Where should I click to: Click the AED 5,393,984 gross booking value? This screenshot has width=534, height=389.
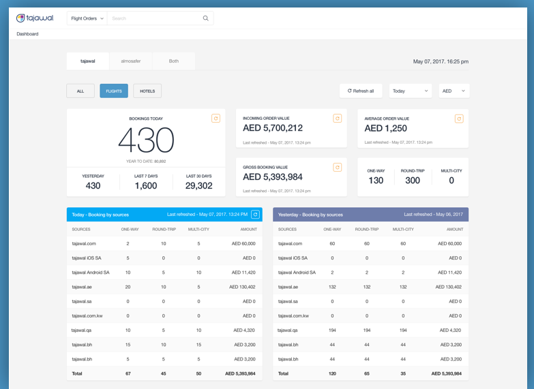click(x=273, y=177)
